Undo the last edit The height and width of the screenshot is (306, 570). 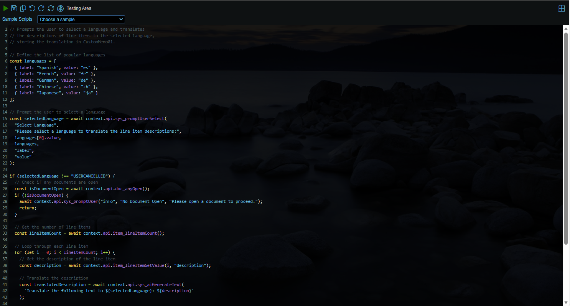(x=32, y=8)
